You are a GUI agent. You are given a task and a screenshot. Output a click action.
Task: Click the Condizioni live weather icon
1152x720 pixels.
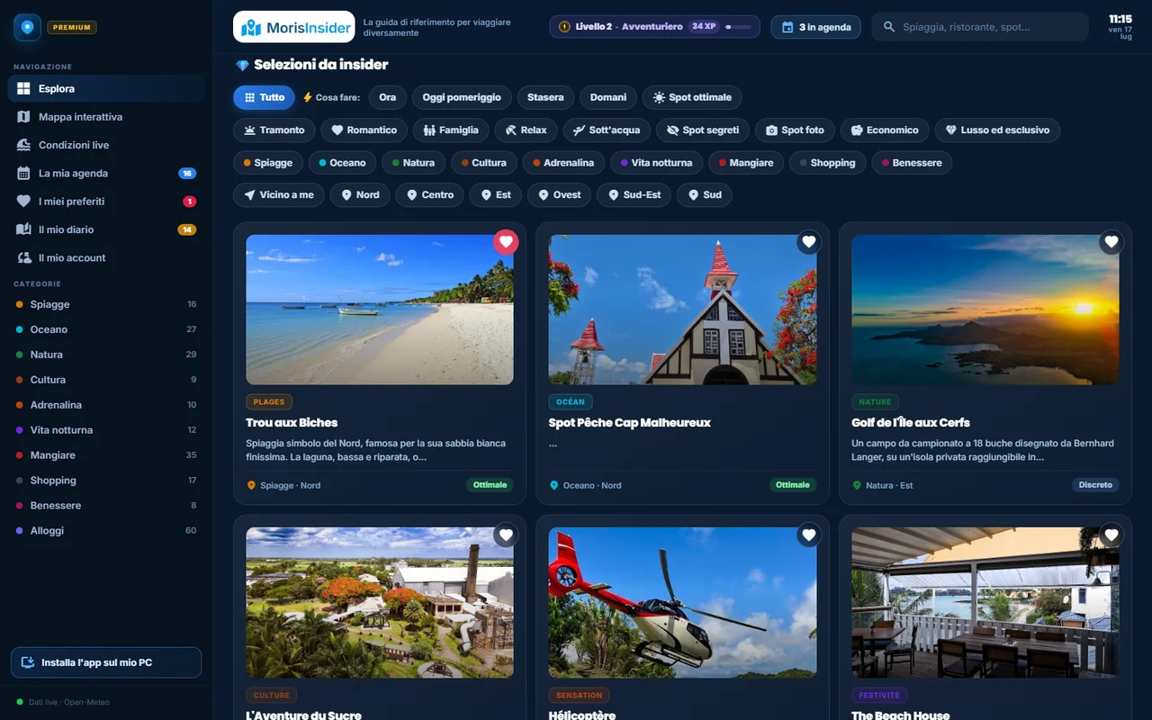tap(23, 145)
